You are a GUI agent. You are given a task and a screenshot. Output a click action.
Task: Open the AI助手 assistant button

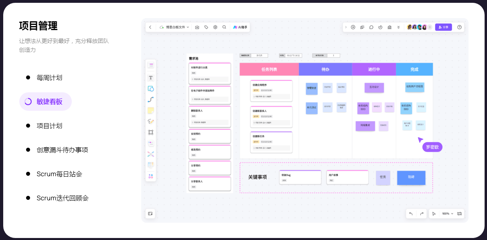[240, 27]
